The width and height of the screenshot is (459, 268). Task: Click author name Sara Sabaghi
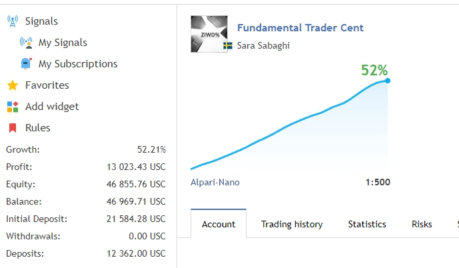pos(263,46)
